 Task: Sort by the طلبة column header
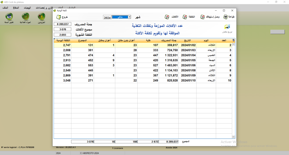[x=148, y=40]
